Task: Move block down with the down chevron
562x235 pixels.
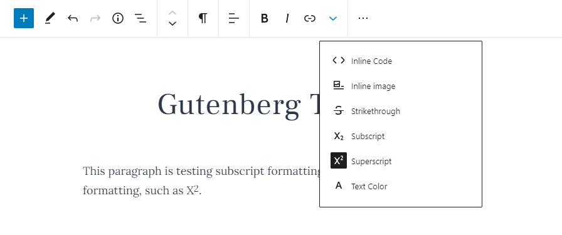Action: tap(172, 24)
